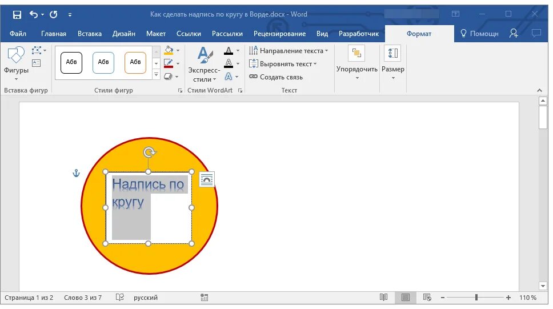Open the text fill dropdown arrow
Screen dimensions: 553x309
[x=238, y=50]
